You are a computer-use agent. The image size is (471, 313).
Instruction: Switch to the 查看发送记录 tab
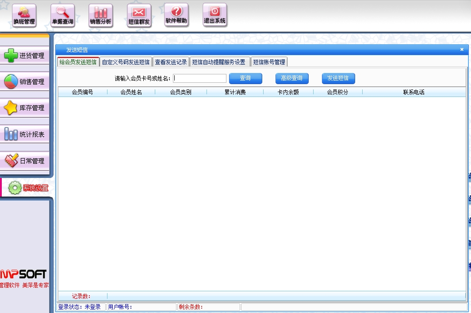click(x=171, y=62)
